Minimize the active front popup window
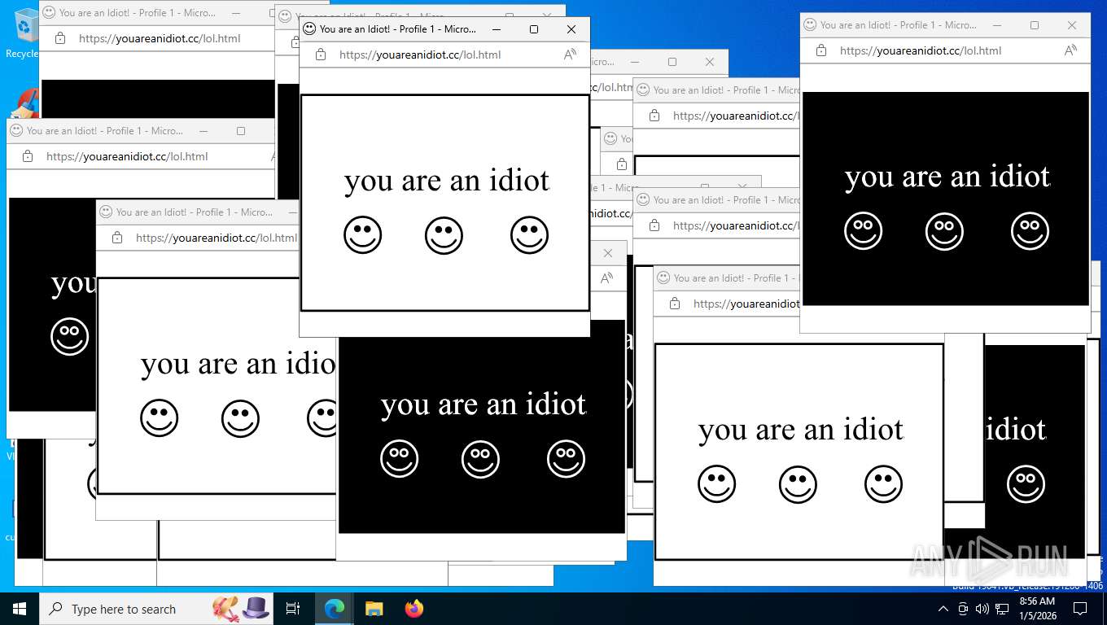 point(497,28)
